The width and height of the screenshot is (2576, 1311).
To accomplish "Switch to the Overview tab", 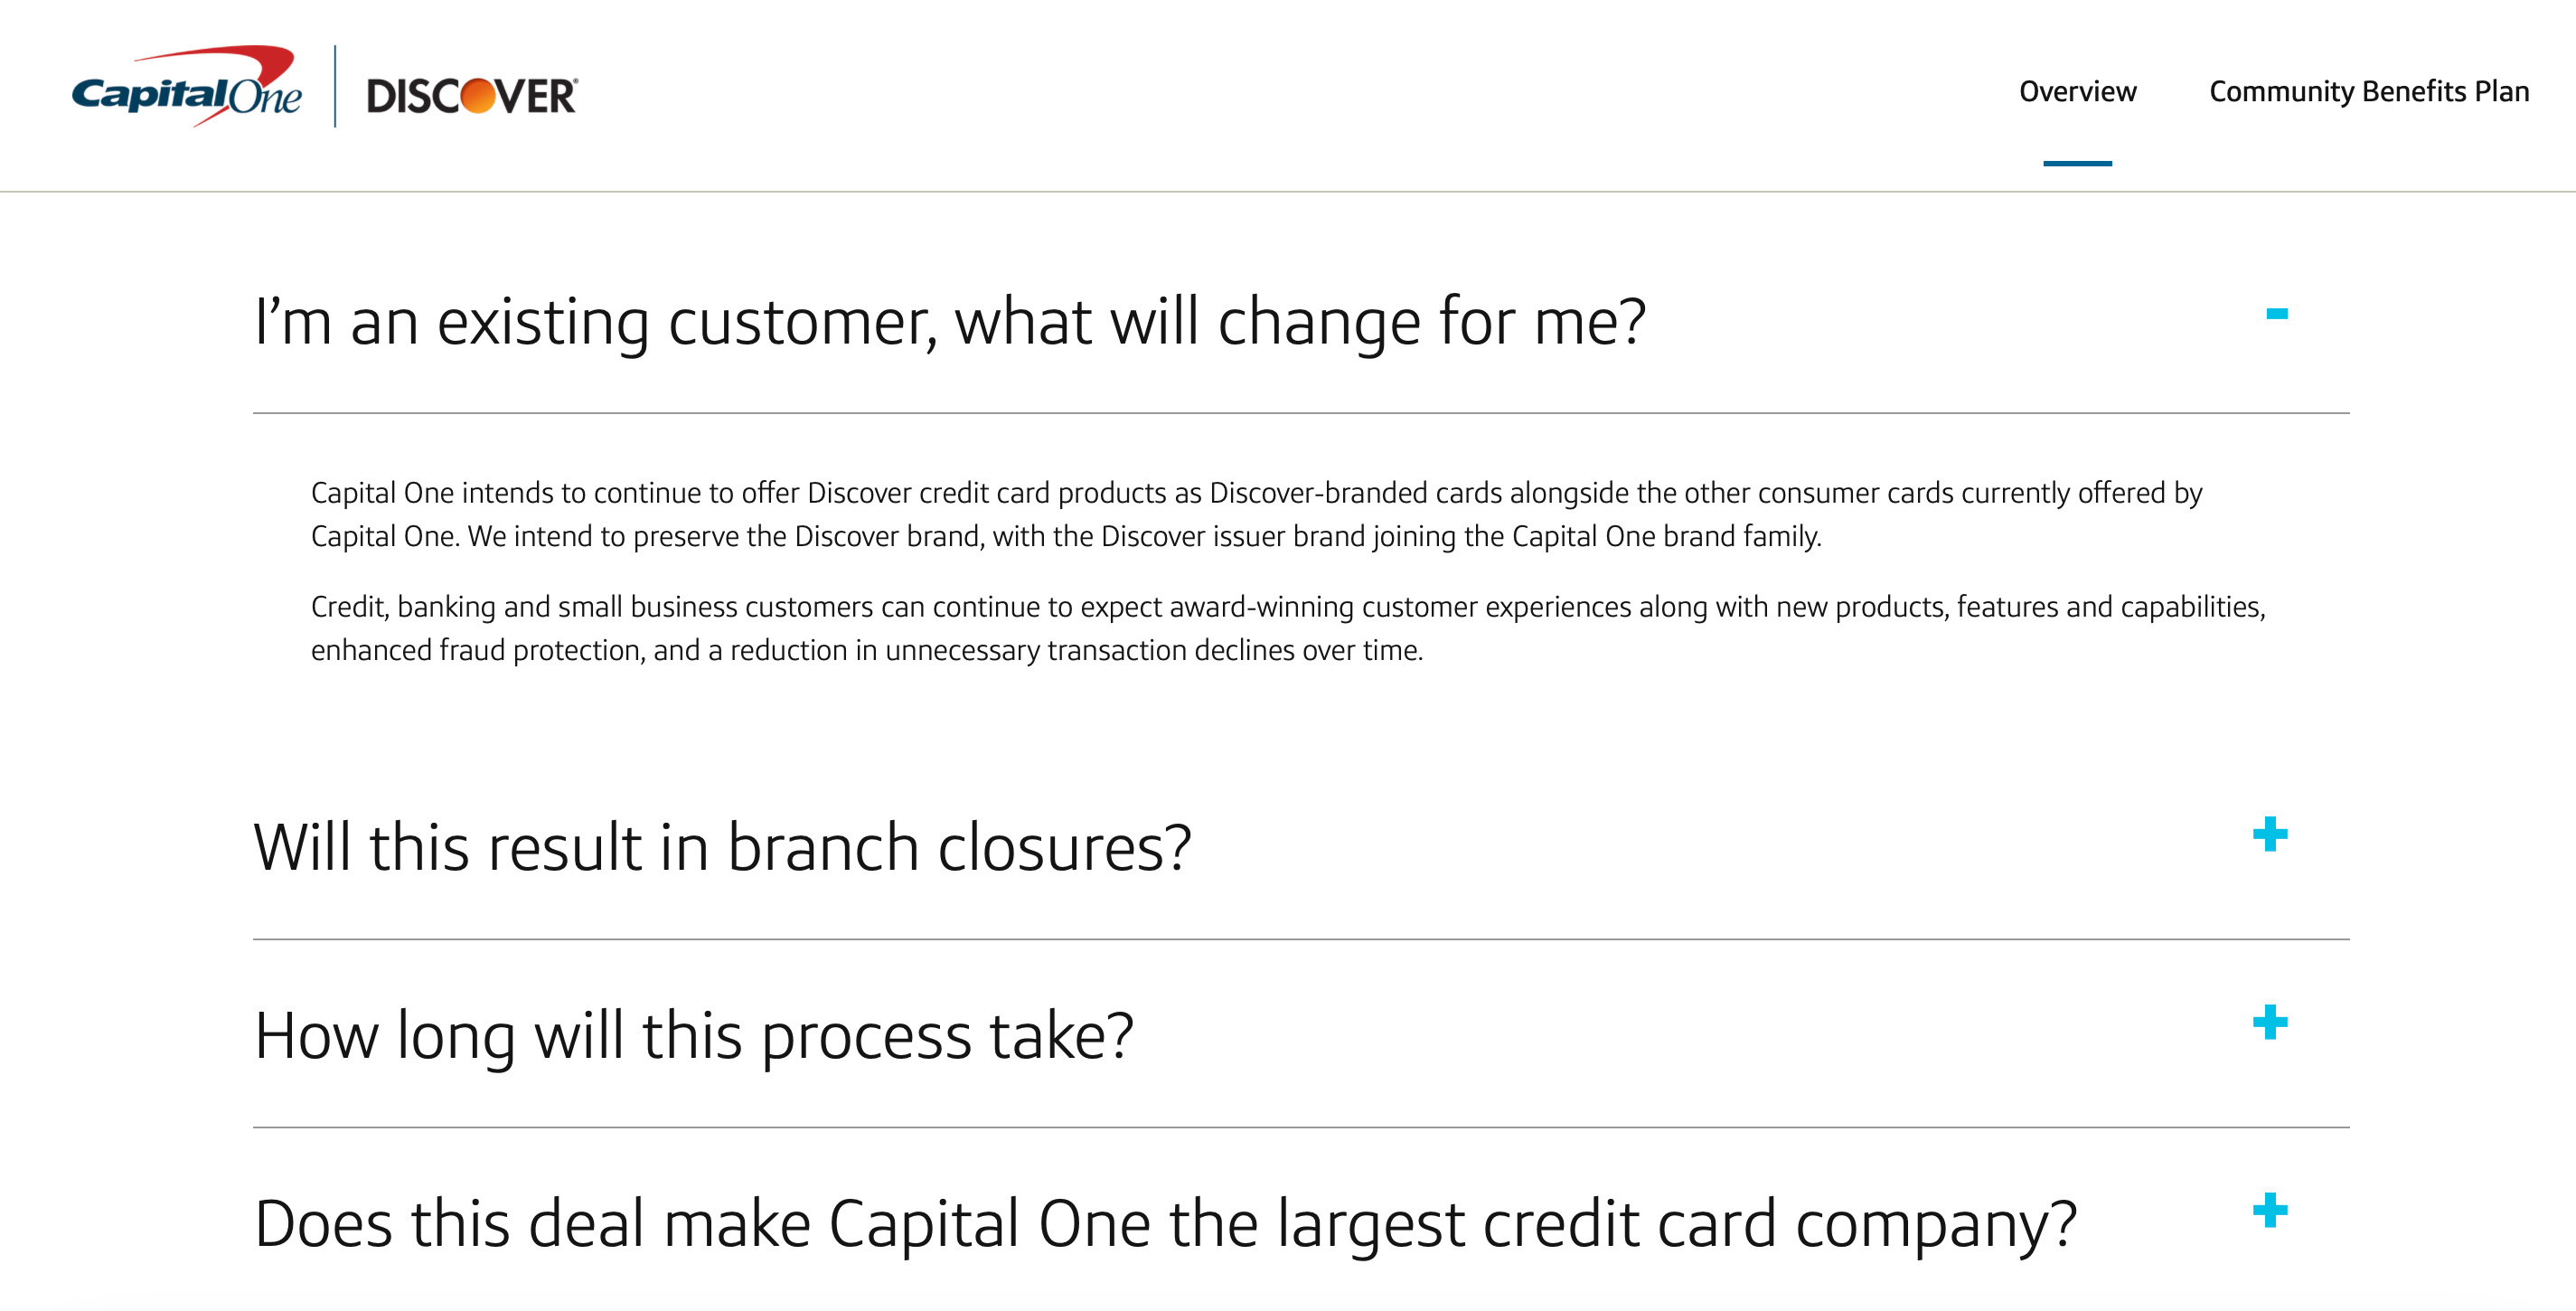I will tap(2077, 92).
